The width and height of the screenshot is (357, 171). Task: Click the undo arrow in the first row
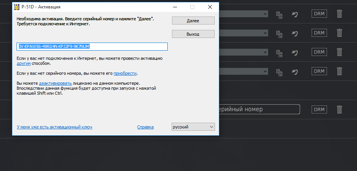pos(295,15)
